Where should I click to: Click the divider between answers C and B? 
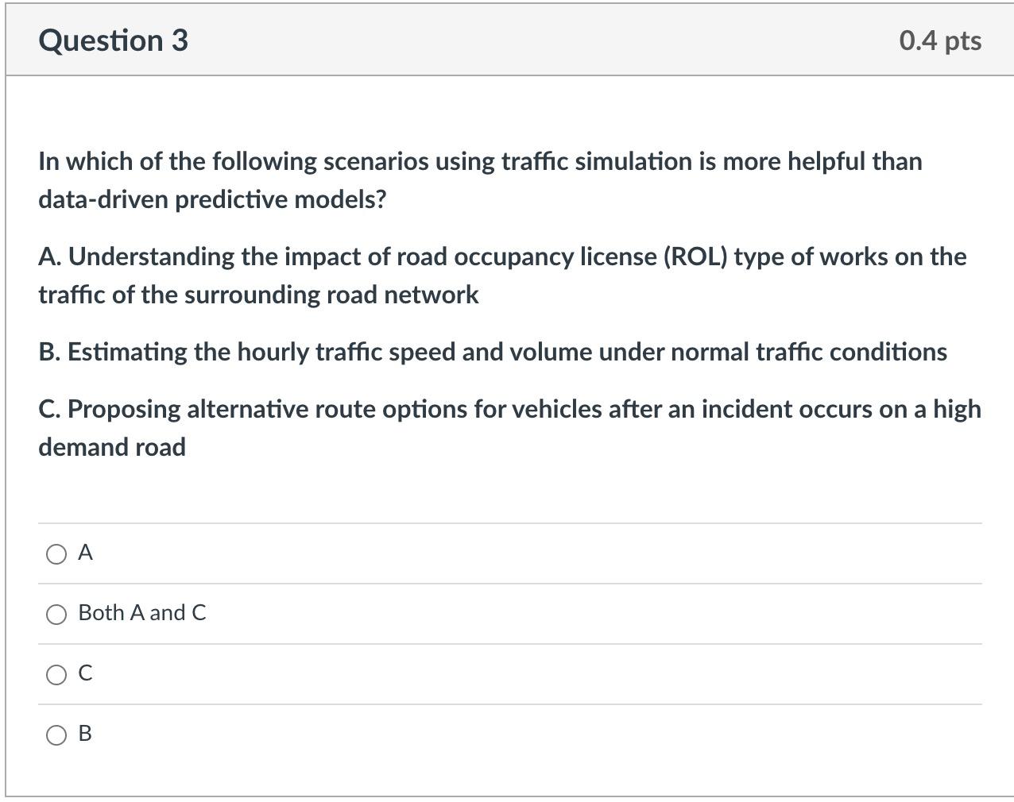[507, 705]
